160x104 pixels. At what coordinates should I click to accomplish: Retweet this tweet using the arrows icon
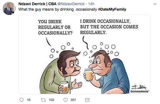(x=43, y=100)
